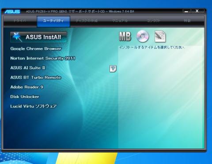212x164 pixels.
Task: Open the file list document icon
Action: click(x=160, y=36)
